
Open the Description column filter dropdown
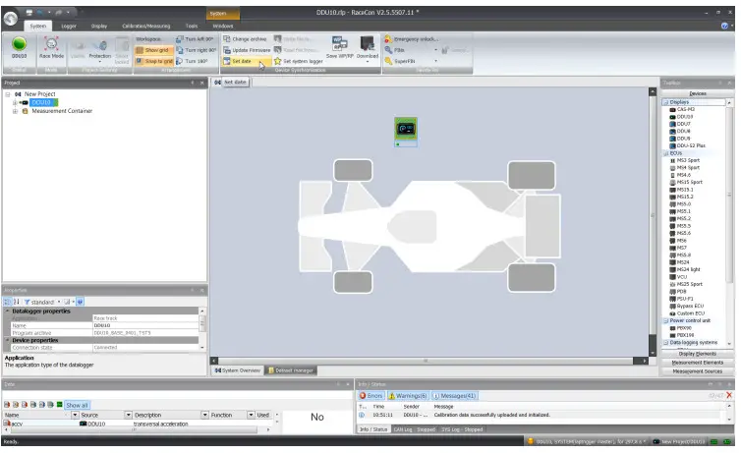click(x=204, y=415)
